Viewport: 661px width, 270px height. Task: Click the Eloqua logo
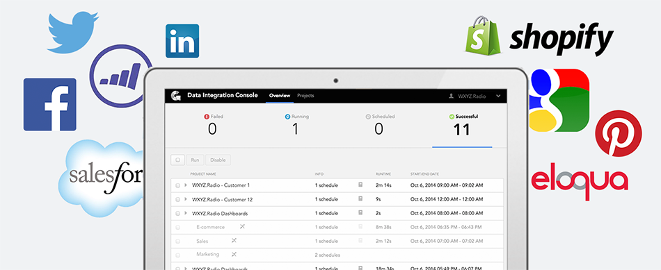(x=580, y=182)
